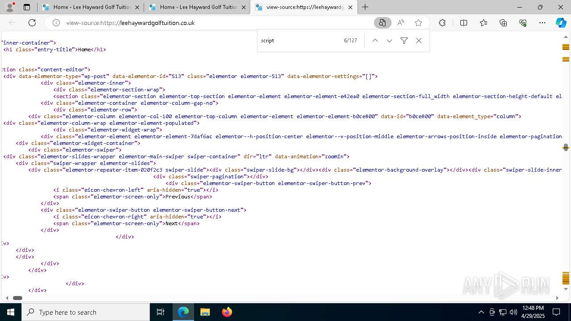The width and height of the screenshot is (571, 321).
Task: Open Copilot sidebar icon
Action: 561,23
